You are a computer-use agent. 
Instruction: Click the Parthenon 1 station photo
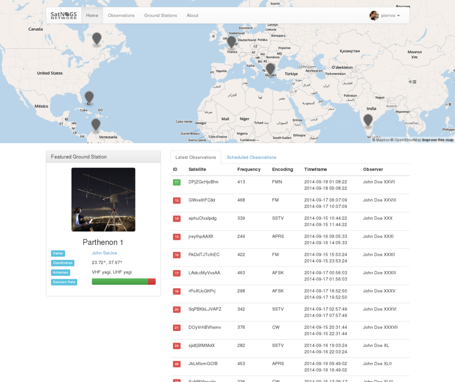[x=103, y=199]
